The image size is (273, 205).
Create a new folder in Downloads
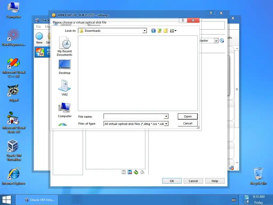pyautogui.click(x=166, y=31)
